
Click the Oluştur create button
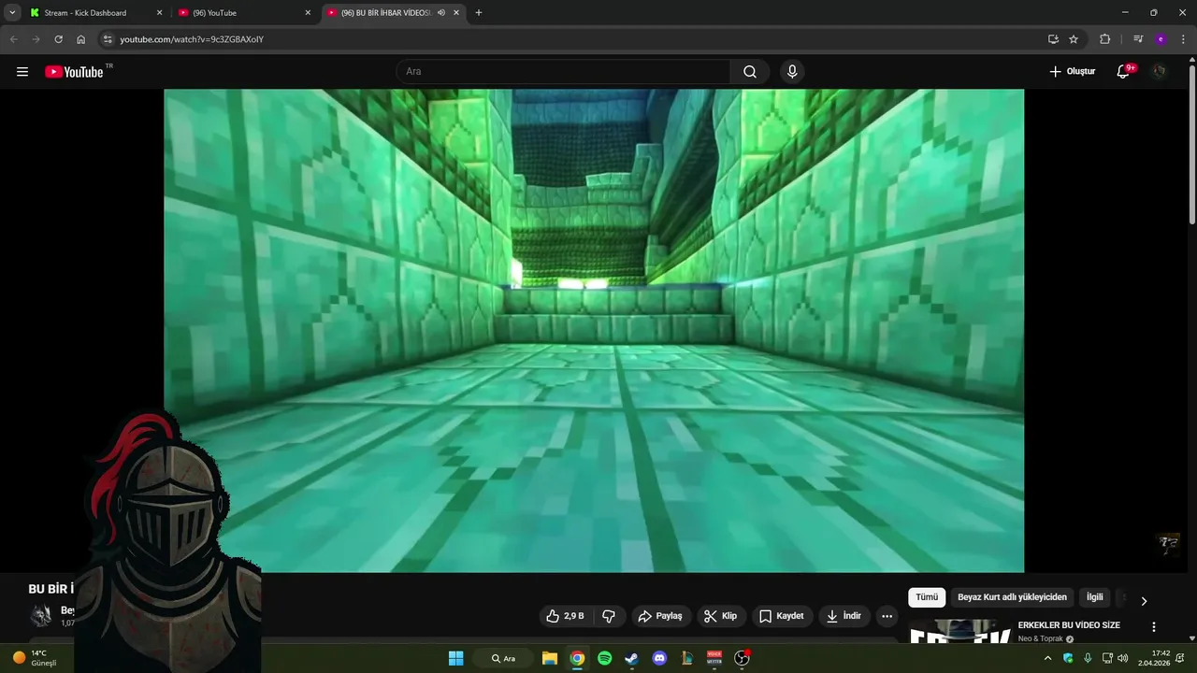(1072, 72)
